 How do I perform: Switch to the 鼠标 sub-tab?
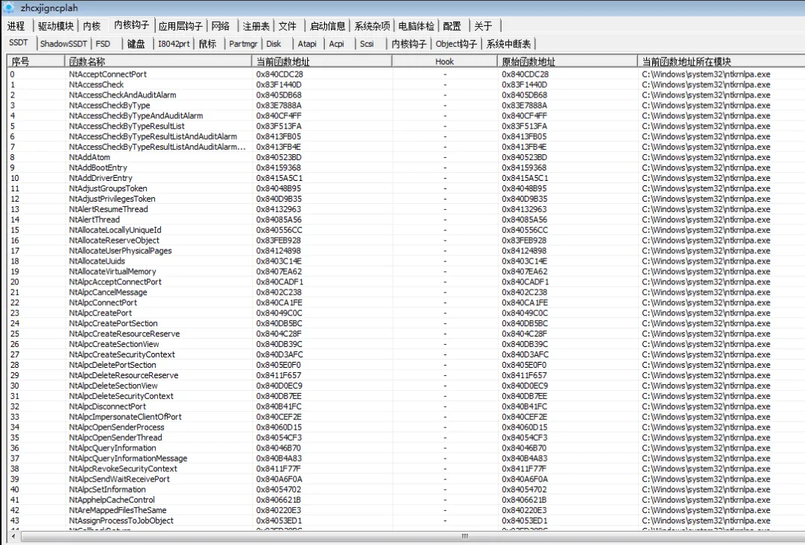(207, 44)
